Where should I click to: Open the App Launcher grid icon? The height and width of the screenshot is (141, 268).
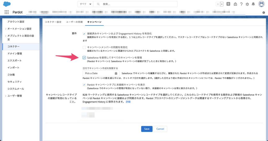click(x=7, y=12)
